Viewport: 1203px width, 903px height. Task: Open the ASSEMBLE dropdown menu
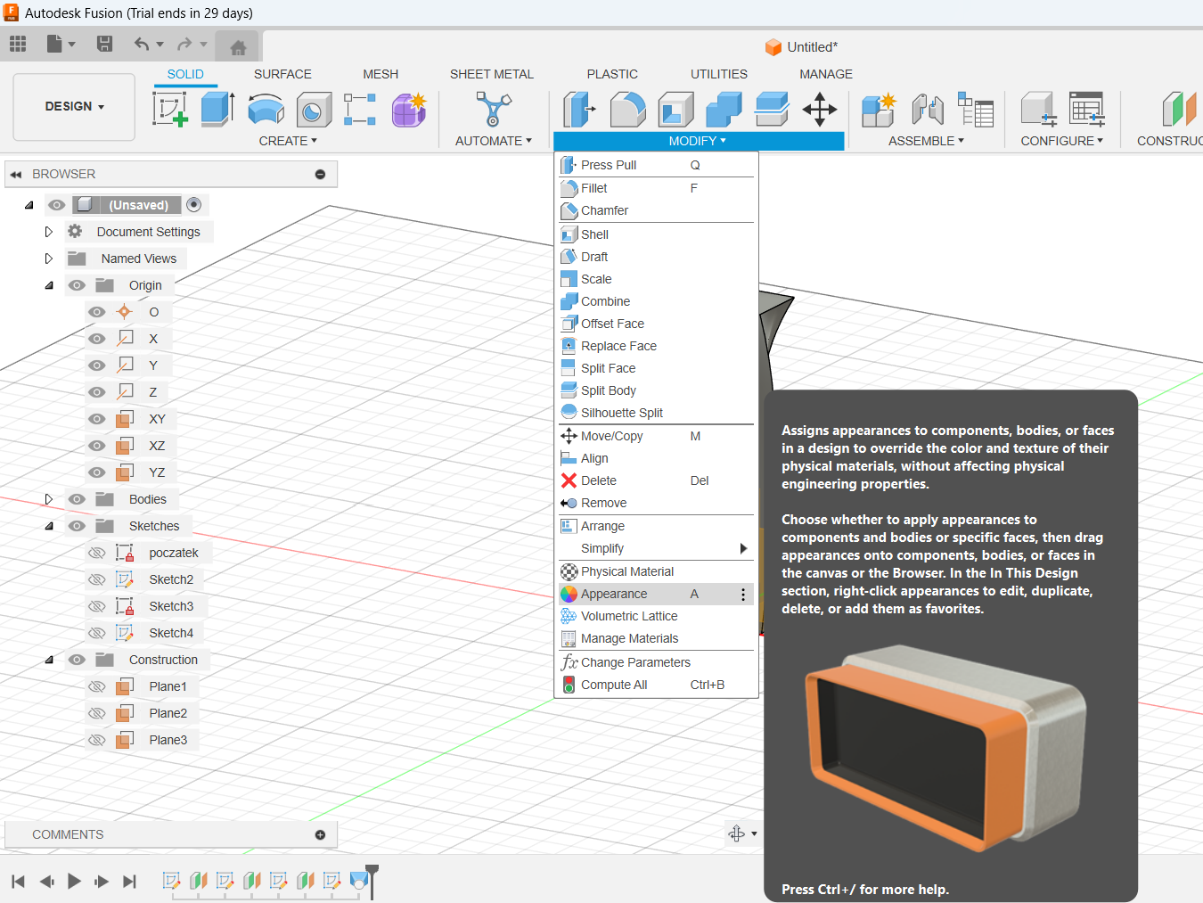pyautogui.click(x=926, y=141)
